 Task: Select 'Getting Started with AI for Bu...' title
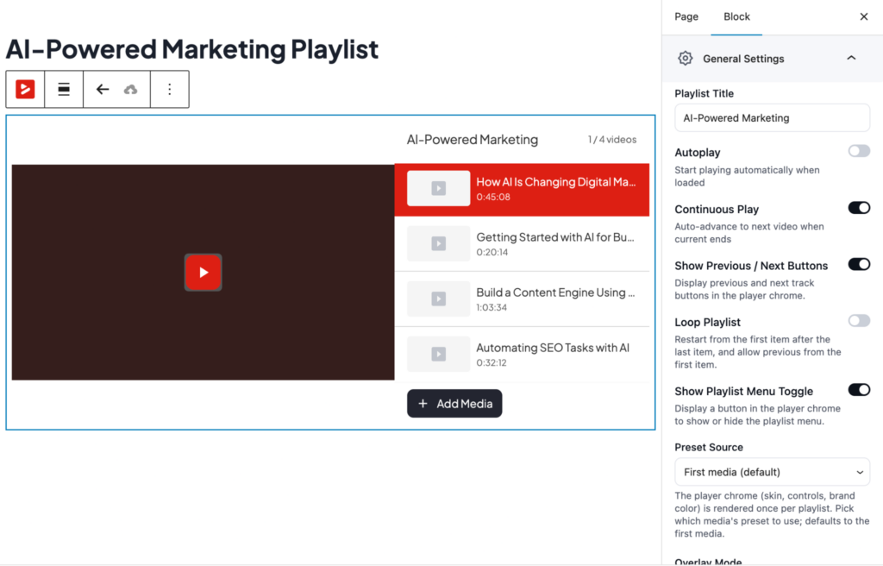(555, 237)
